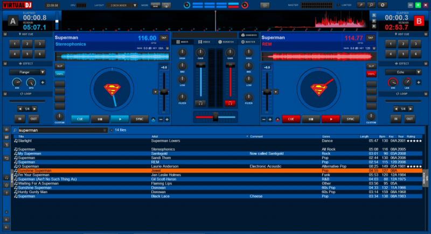
Task: Click the deck B letter badge
Action: pos(419,21)
